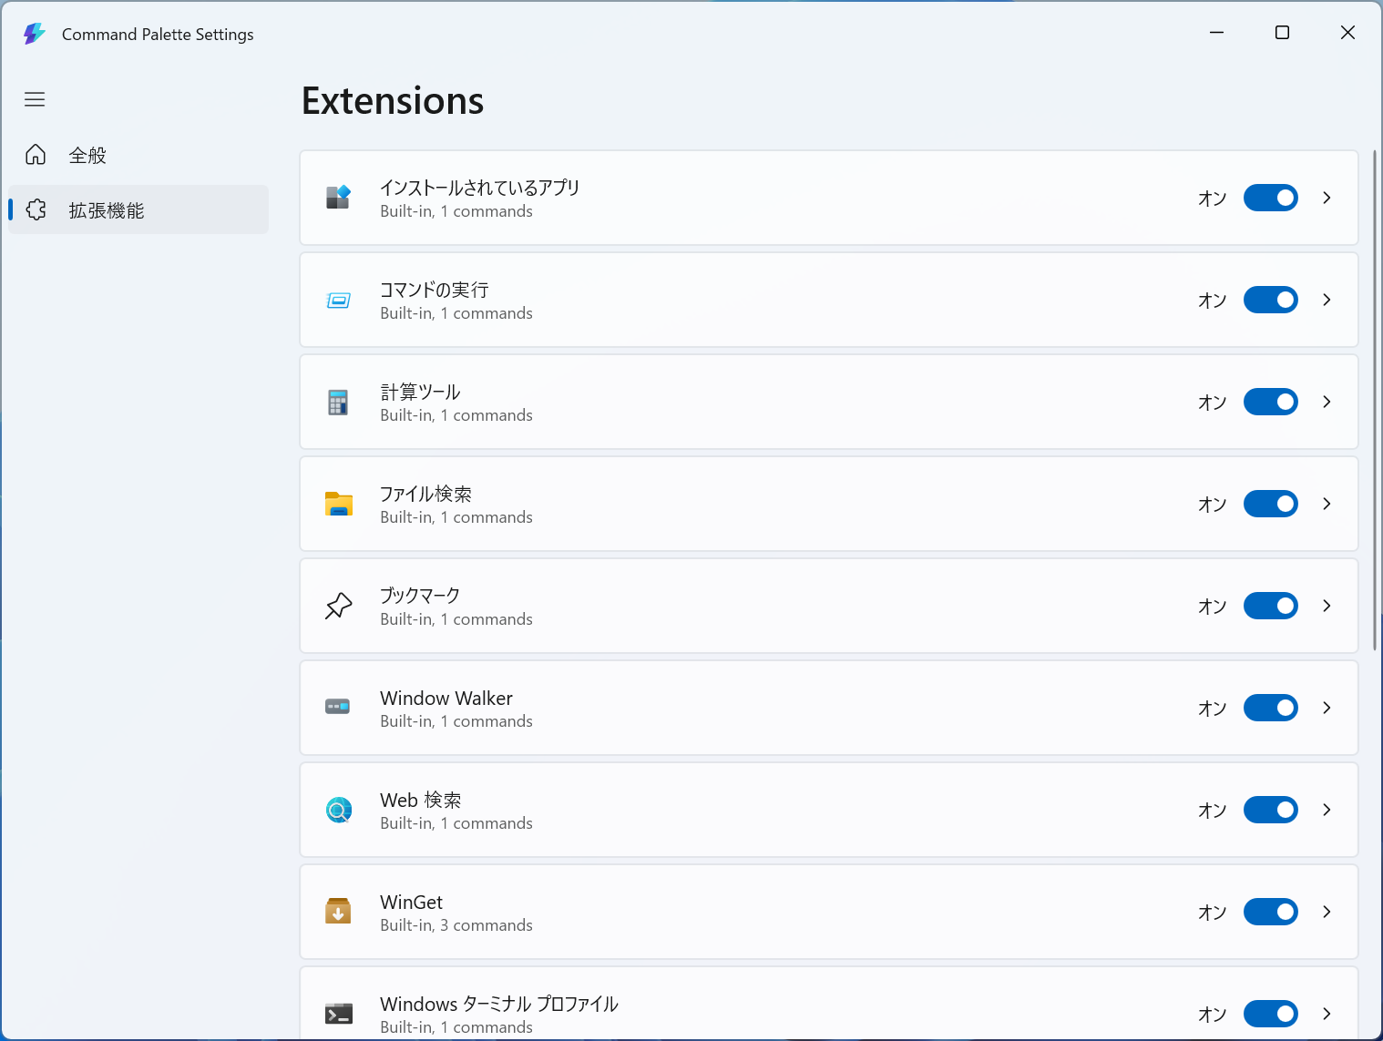Click the Web 検索 globe icon
The height and width of the screenshot is (1041, 1383).
pos(338,810)
